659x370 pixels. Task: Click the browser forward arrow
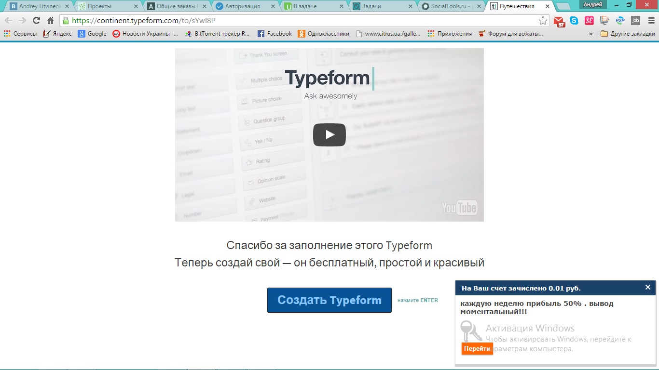(x=22, y=21)
